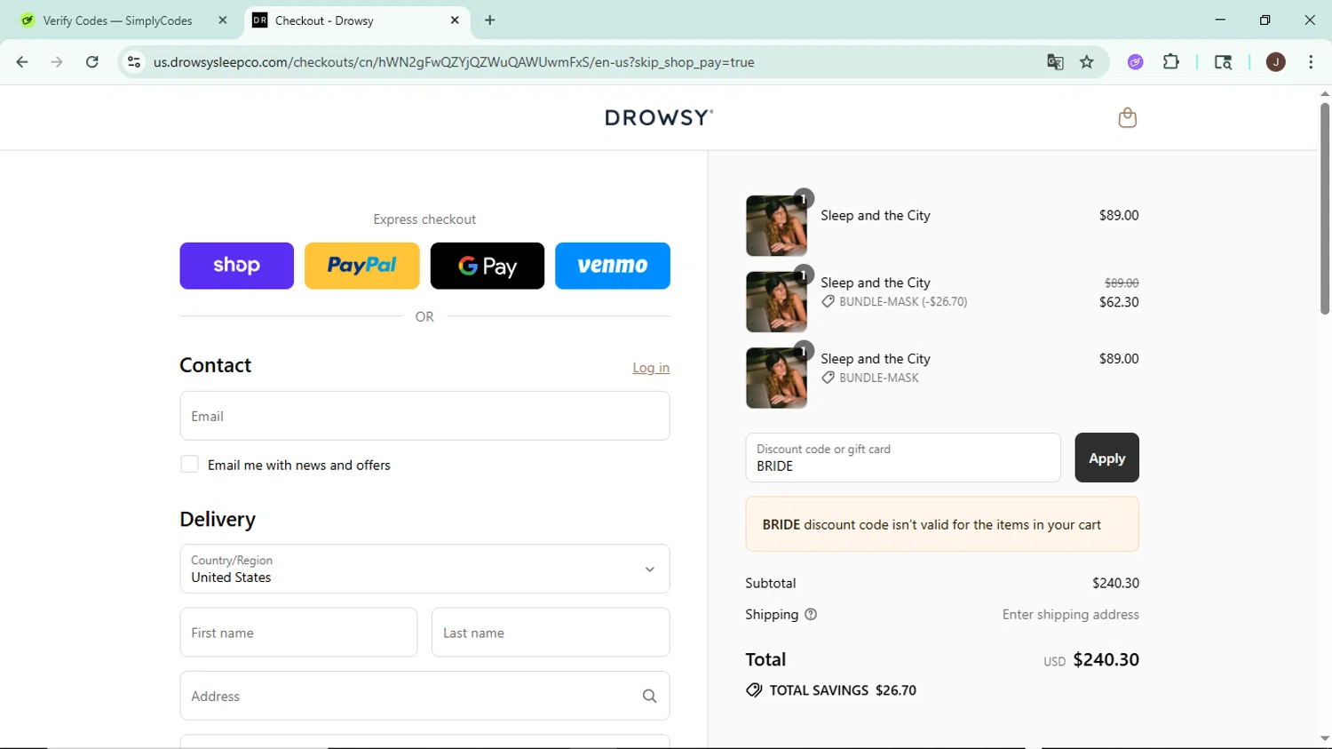Check out with Google Pay
Image resolution: width=1332 pixels, height=749 pixels.
coord(488,266)
